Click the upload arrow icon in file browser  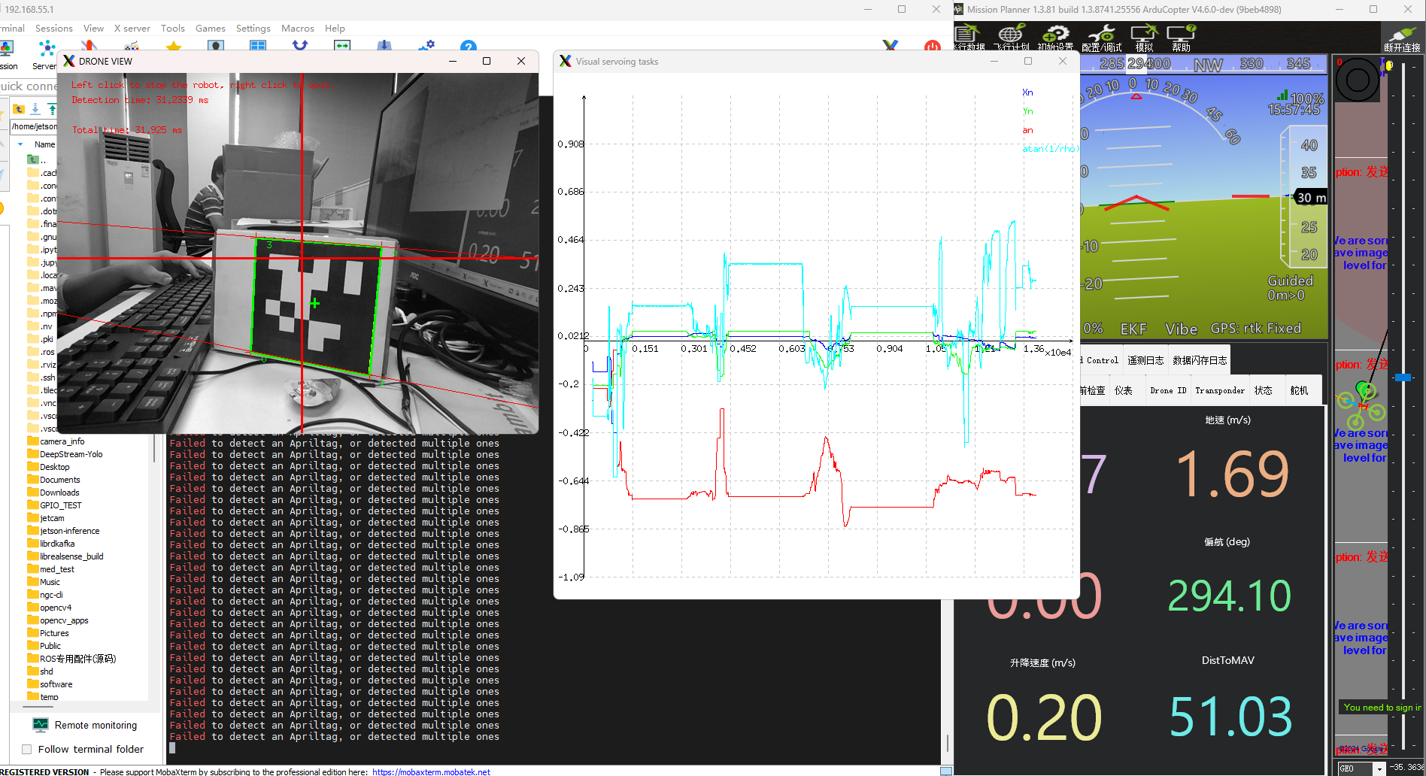[52, 109]
